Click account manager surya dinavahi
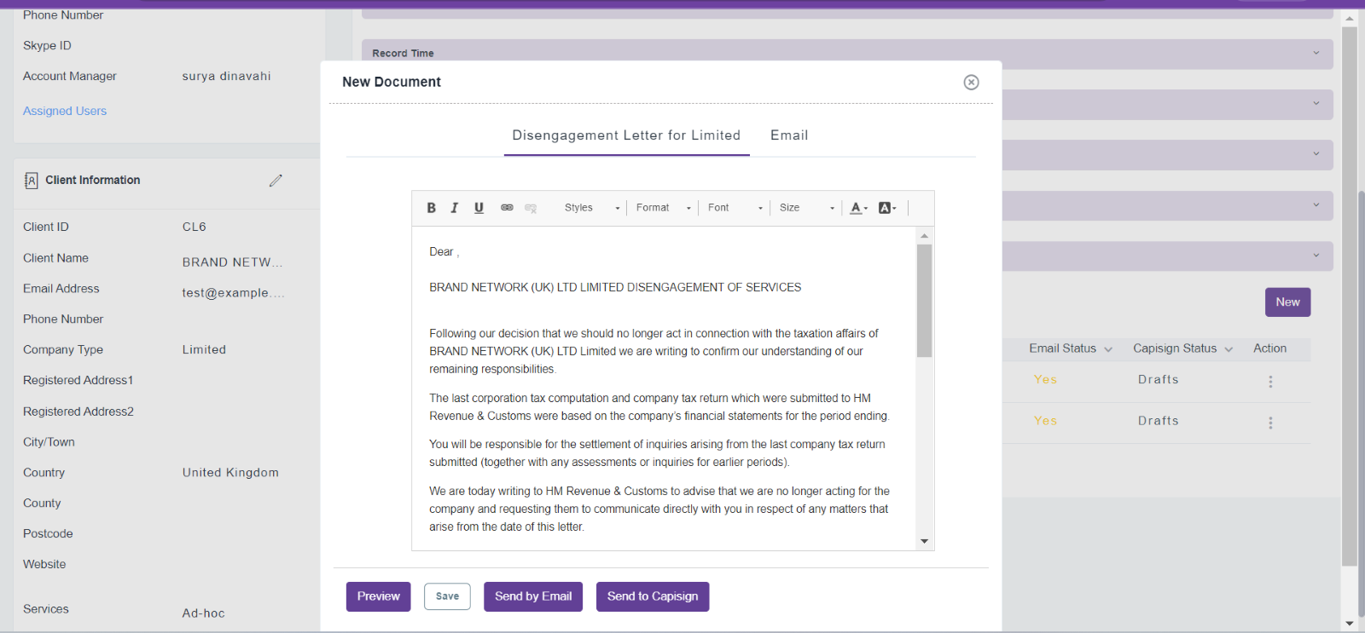This screenshot has height=633, width=1365. click(226, 76)
